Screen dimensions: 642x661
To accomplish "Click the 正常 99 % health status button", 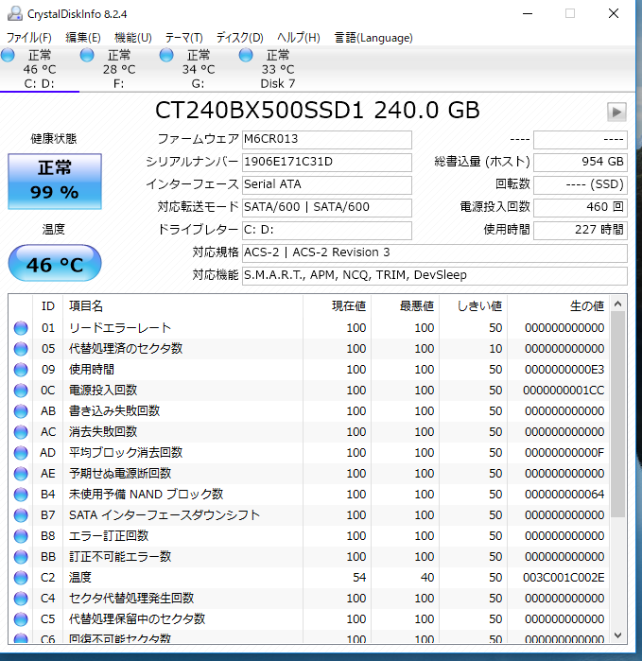I will click(x=55, y=182).
